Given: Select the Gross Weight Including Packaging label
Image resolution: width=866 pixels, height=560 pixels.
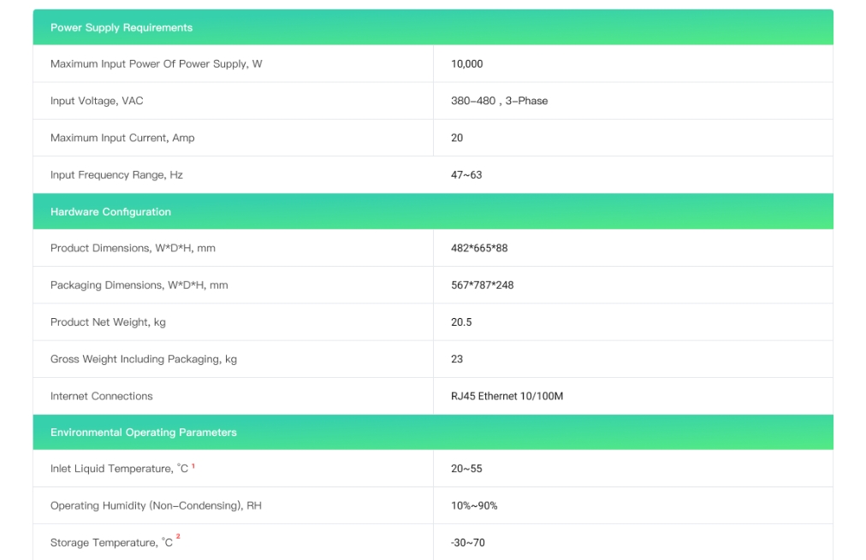Looking at the screenshot, I should coord(144,359).
